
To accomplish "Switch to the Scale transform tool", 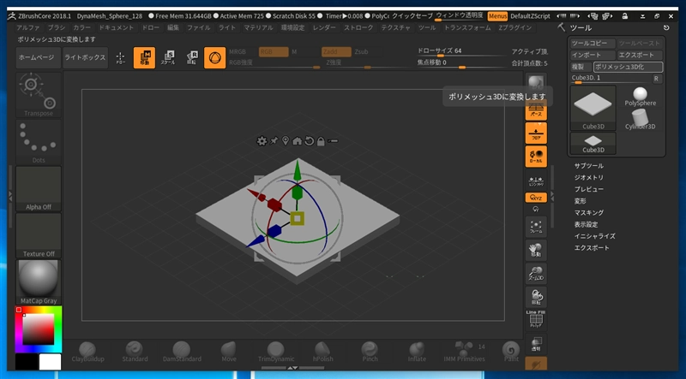I will pyautogui.click(x=168, y=57).
